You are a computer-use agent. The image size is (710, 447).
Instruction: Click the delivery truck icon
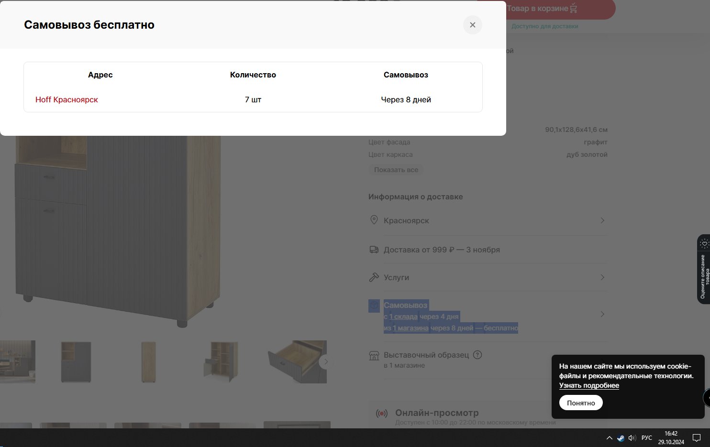click(374, 250)
